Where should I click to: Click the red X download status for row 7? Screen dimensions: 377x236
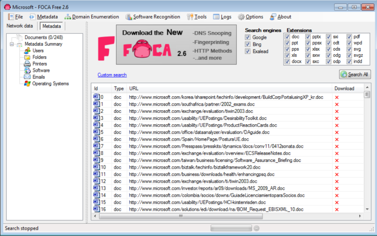coord(337,146)
